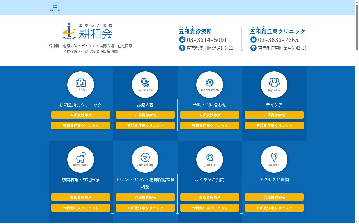Click the Counseling heart bubble icon circle
Viewport: 359px width, 224px height.
pos(145,159)
